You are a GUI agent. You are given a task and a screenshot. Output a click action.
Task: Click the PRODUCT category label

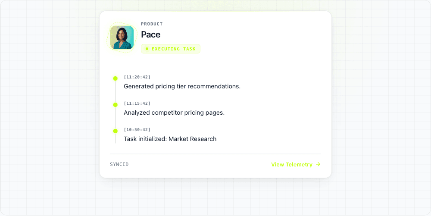pos(152,24)
